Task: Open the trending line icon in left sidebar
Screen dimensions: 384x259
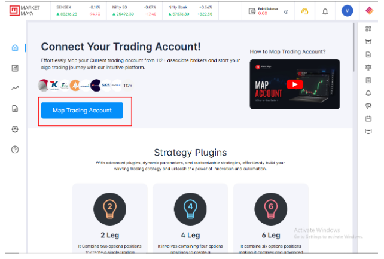Action: tap(15, 88)
